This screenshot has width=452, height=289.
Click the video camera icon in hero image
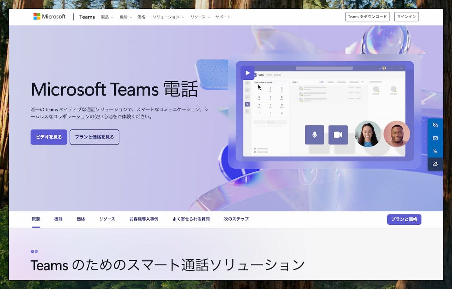(x=338, y=135)
